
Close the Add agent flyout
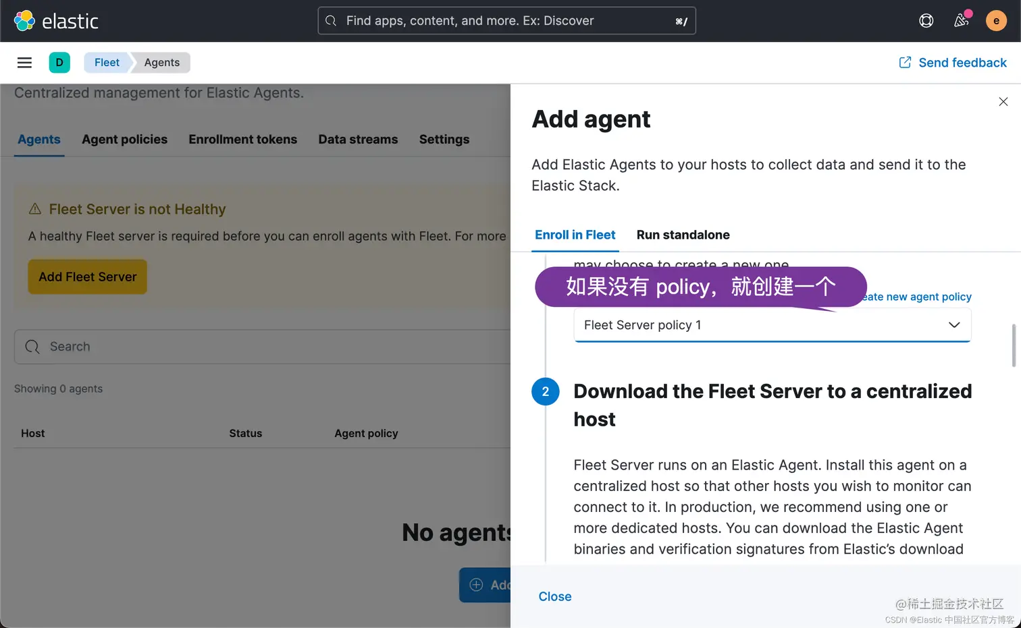coord(1003,102)
